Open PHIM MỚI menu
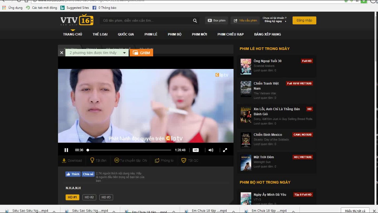 [x=199, y=34]
